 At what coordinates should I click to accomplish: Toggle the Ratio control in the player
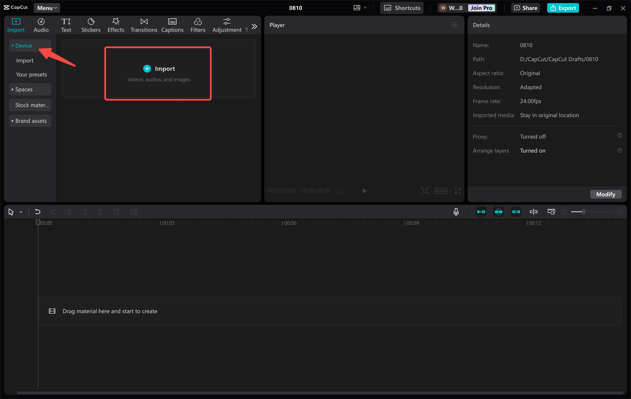pos(441,191)
